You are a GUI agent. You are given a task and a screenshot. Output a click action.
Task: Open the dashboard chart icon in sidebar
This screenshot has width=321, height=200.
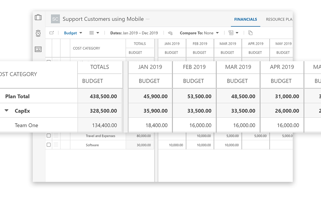pos(38,49)
